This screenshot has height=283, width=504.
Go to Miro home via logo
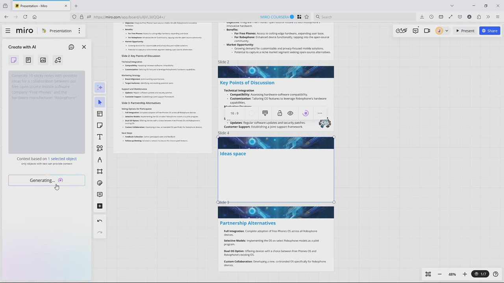tap(24, 31)
